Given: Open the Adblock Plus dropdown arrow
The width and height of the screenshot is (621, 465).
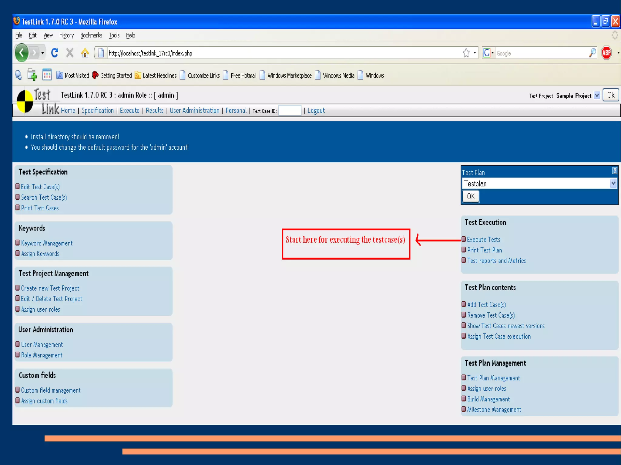Looking at the screenshot, I should click(x=618, y=53).
